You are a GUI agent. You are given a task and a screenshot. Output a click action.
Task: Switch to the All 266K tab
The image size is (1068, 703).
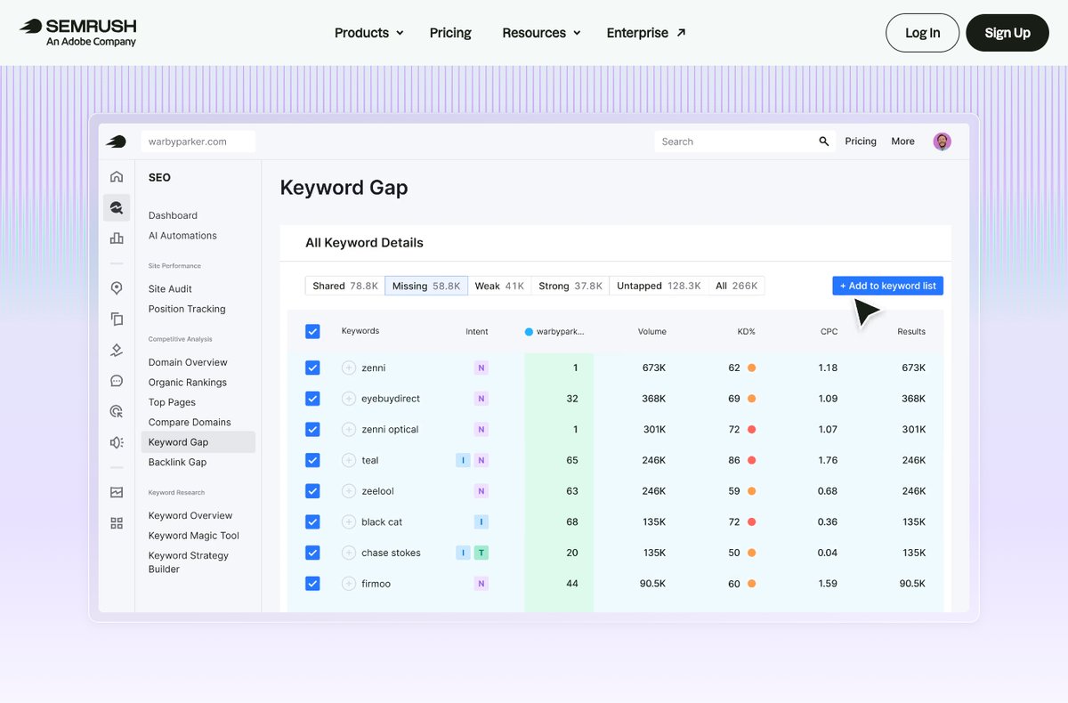coord(737,286)
